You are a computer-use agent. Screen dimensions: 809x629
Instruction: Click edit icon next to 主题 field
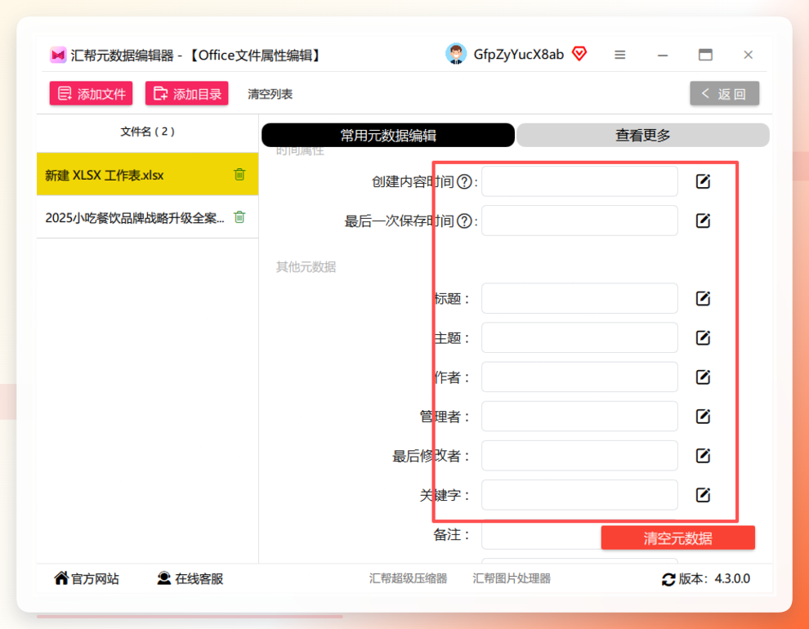point(703,337)
